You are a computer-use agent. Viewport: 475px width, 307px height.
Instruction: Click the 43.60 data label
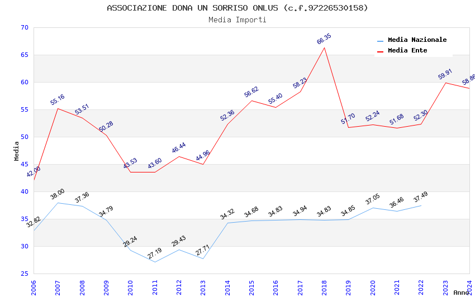[154, 163]
